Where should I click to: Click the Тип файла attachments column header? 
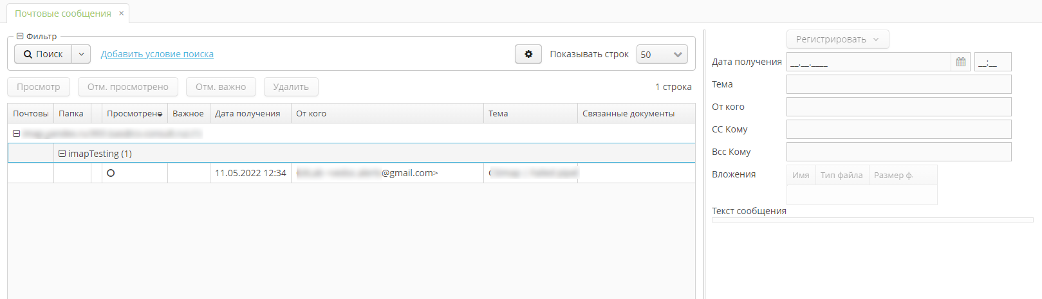[x=842, y=175]
